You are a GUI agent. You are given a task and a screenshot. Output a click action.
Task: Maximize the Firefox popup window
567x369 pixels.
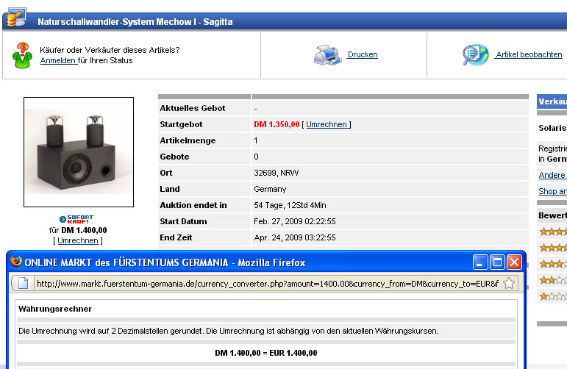click(x=497, y=262)
